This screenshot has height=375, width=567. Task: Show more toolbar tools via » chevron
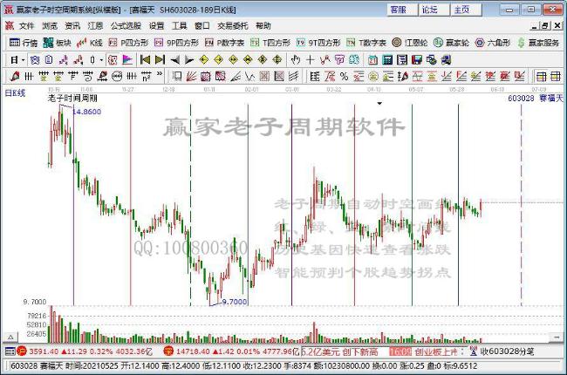click(160, 74)
